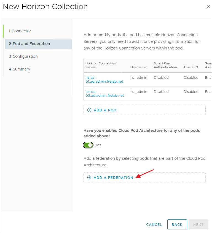Open the hz-cs-03.ad.admin.frelab.net server link
Screen dimensions: 212x233
click(104, 94)
